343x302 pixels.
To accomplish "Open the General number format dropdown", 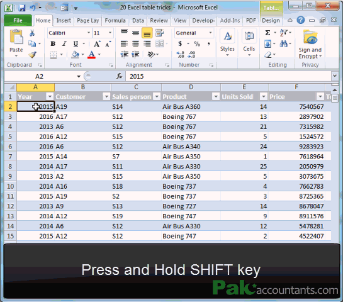I will pyautogui.click(x=210, y=33).
